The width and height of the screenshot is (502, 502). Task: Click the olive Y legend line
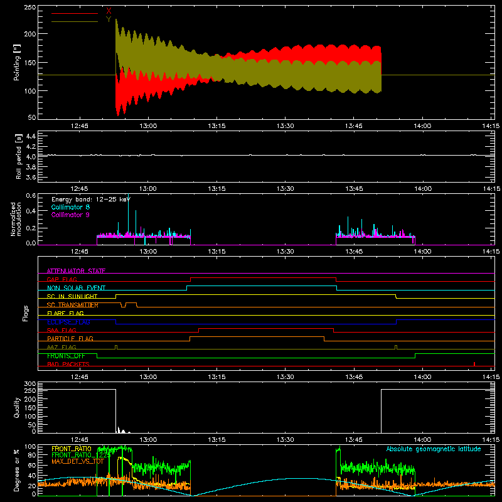click(x=75, y=21)
